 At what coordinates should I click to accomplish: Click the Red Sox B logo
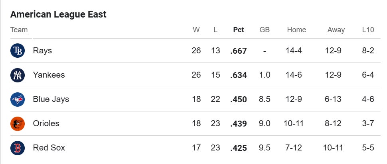(x=18, y=148)
